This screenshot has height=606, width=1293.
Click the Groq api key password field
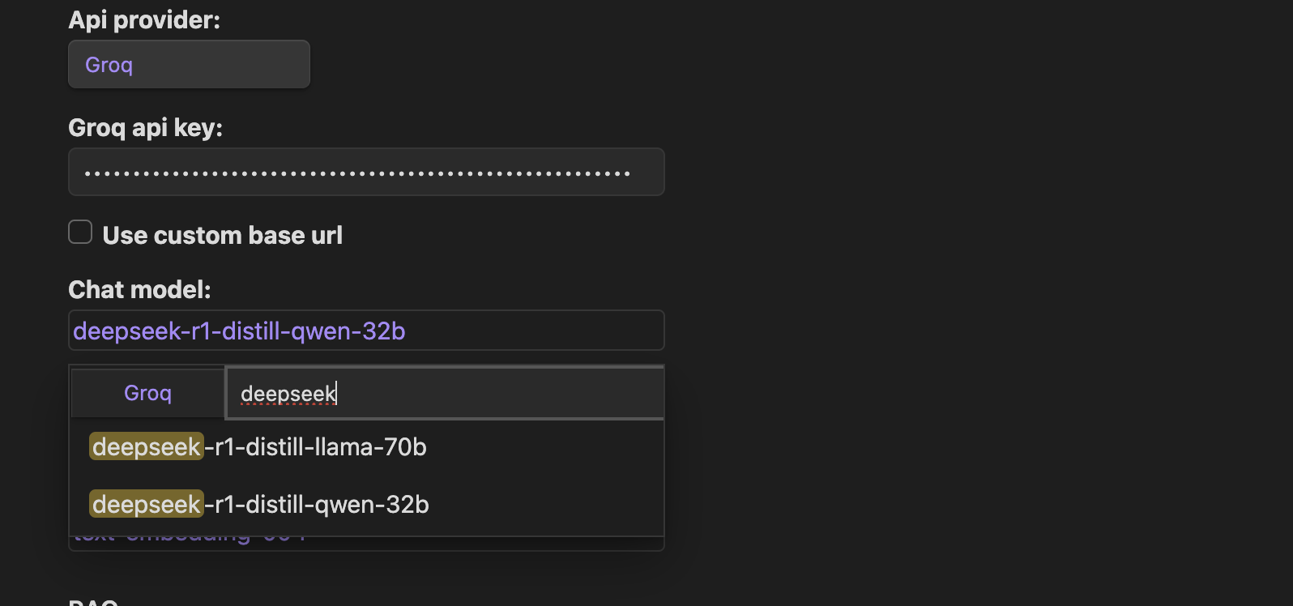366,172
